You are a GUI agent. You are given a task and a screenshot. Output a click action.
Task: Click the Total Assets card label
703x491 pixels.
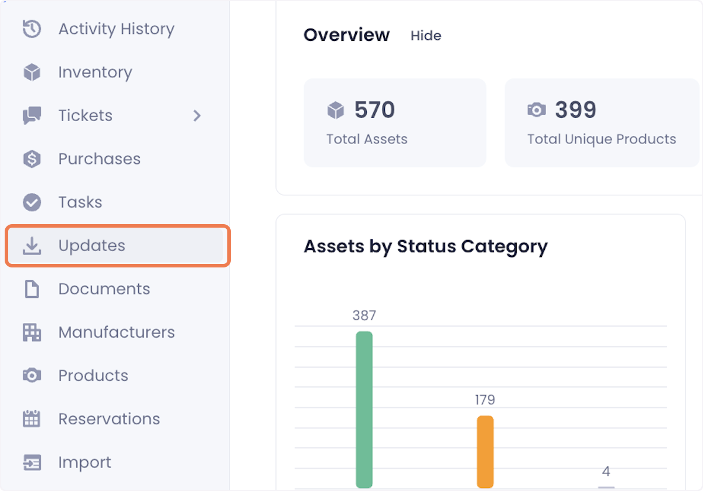pyautogui.click(x=367, y=139)
